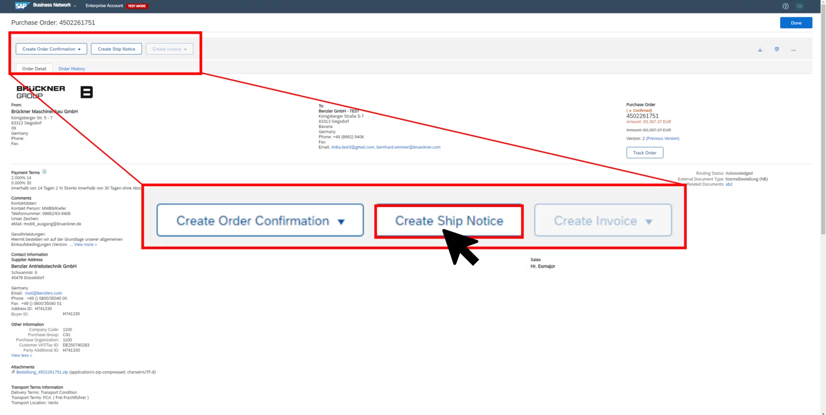
Task: Download Bestellung_4502261751.zip attachment
Action: (42, 372)
